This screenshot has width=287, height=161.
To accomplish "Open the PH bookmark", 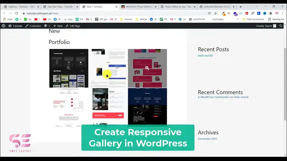I will pyautogui.click(x=79, y=19).
